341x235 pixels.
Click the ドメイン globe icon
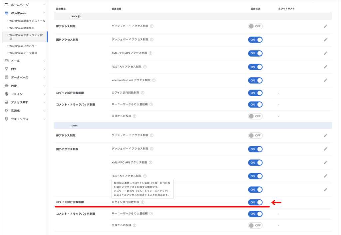[7, 94]
